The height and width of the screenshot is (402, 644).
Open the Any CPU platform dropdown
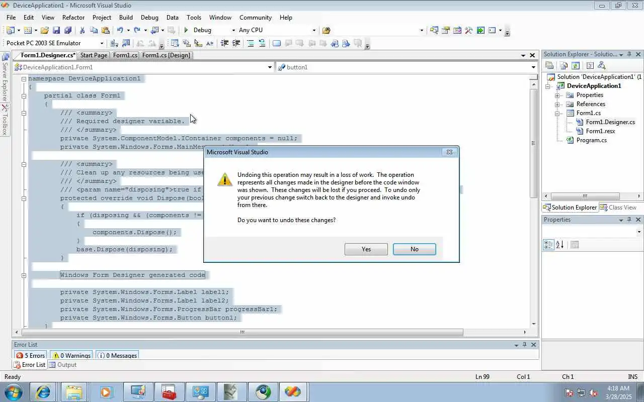[x=314, y=30]
